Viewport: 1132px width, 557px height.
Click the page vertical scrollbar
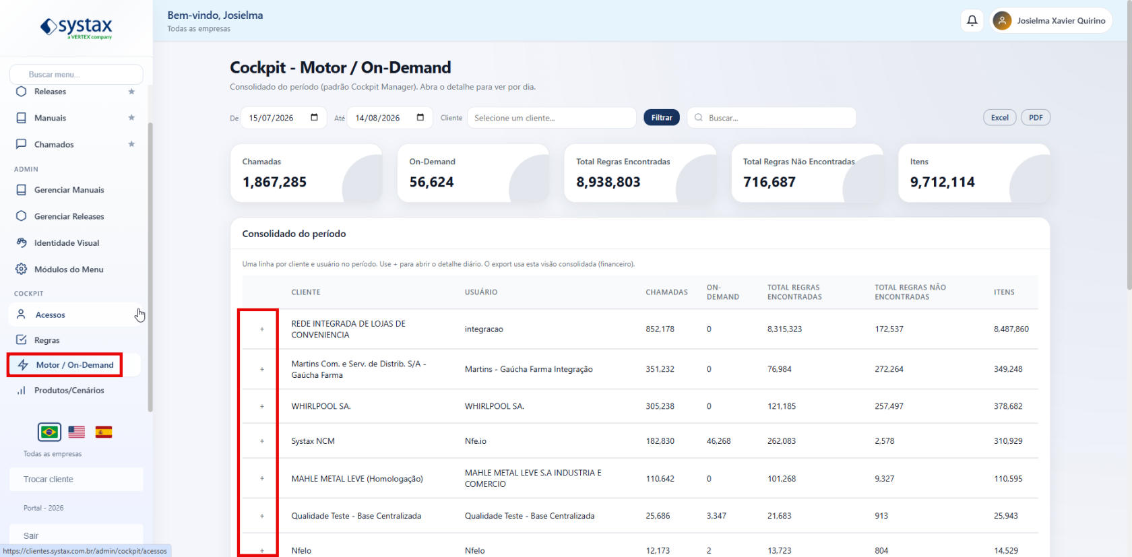[x=1129, y=145]
